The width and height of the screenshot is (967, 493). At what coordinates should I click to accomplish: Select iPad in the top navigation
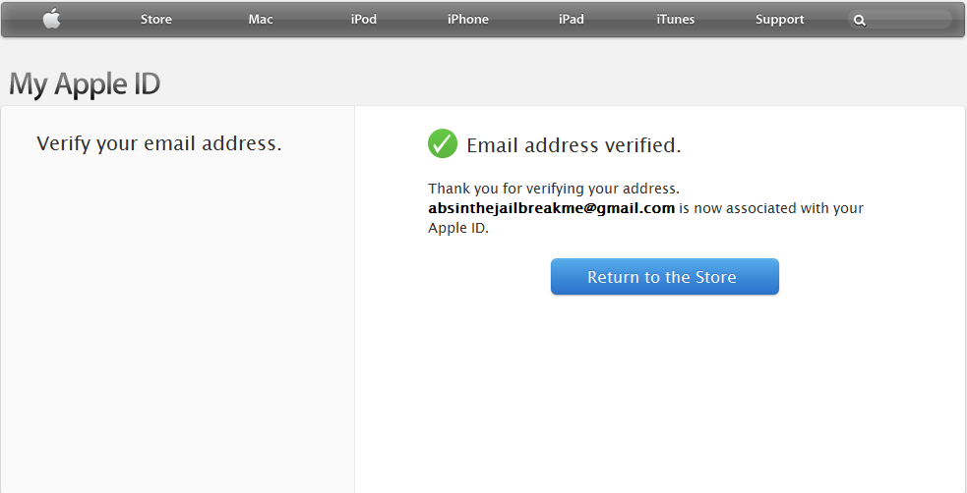572,19
